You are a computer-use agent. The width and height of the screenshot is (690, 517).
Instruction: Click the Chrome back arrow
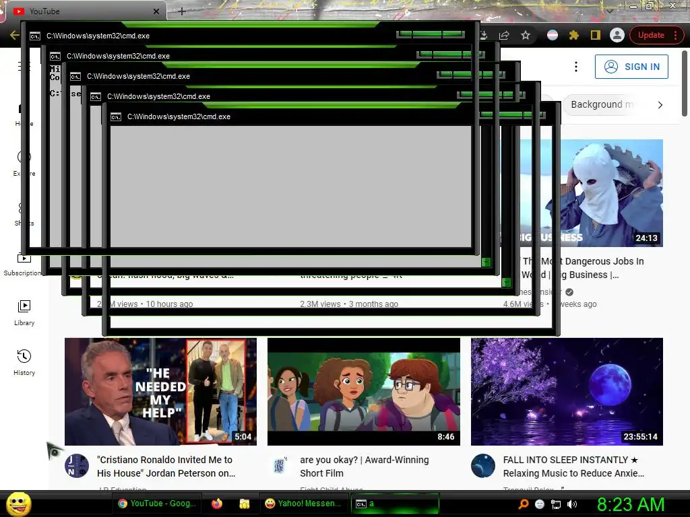[14, 35]
